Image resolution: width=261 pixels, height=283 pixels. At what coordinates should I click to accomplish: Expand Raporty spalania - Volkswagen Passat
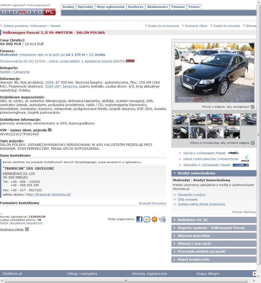tap(214, 228)
